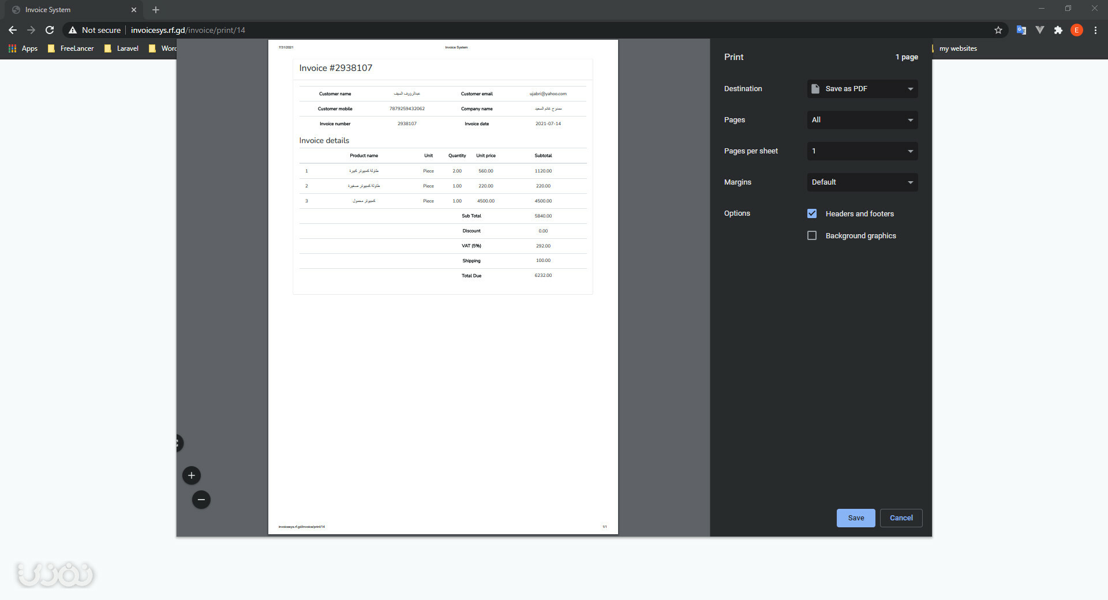This screenshot has width=1108, height=600.
Task: Click the invoice page preview
Action: click(443, 287)
